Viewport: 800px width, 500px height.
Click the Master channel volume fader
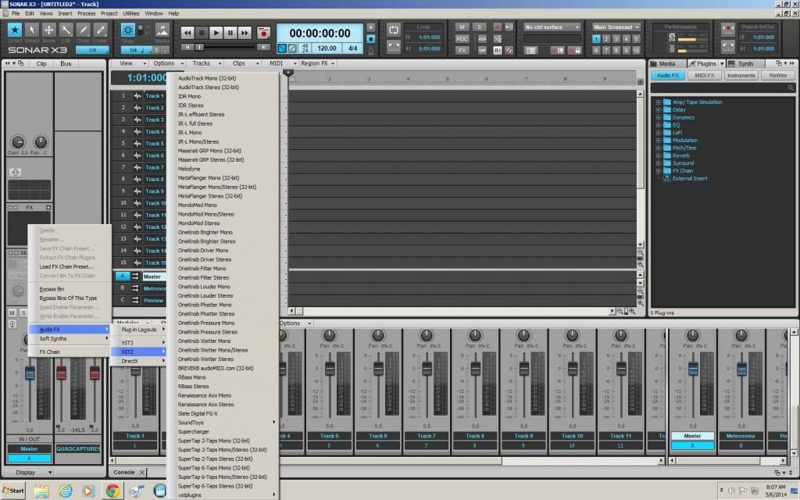pyautogui.click(x=692, y=370)
